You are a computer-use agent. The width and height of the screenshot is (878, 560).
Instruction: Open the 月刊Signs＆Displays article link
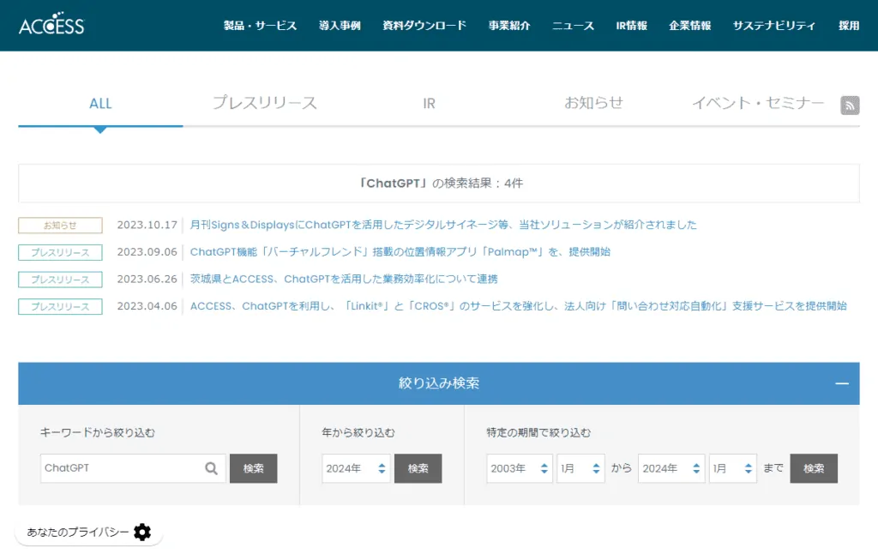pyautogui.click(x=443, y=226)
